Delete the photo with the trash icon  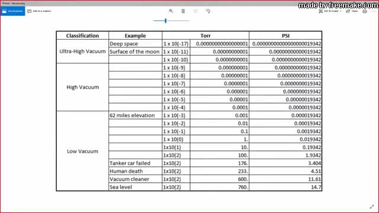click(183, 11)
